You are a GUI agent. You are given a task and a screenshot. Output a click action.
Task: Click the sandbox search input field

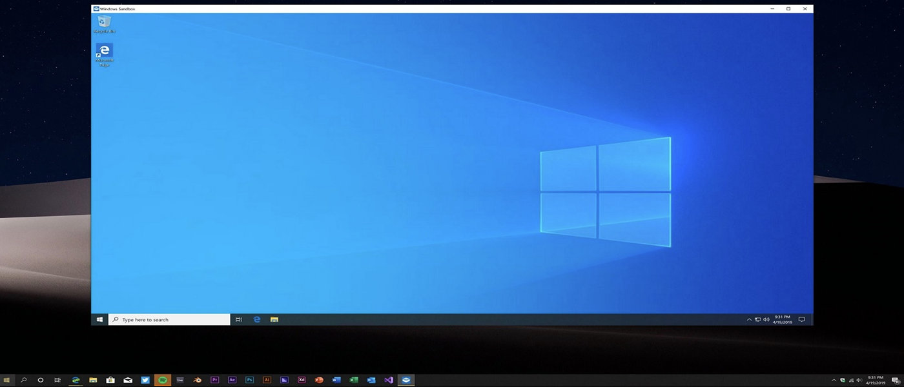coord(168,319)
